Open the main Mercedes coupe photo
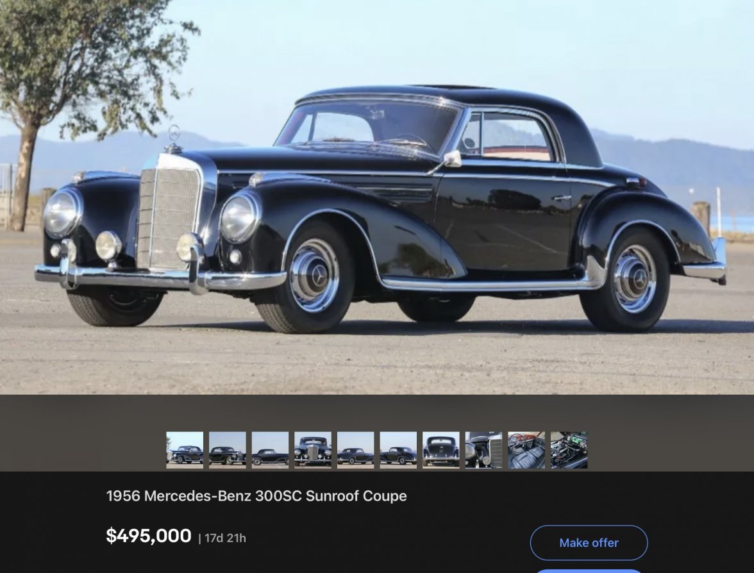Viewport: 754px width, 573px height. point(377,197)
